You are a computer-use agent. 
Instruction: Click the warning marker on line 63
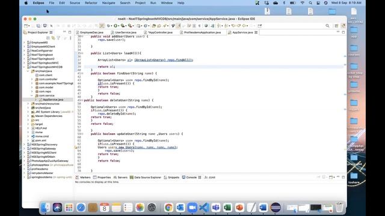tap(76, 147)
